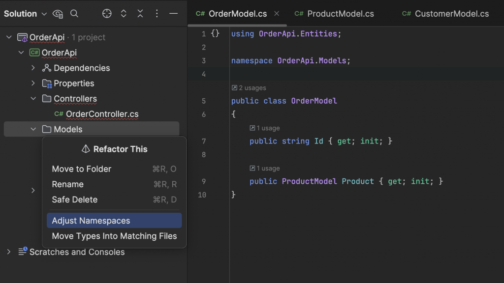Select Move to Folder menu entry
Image resolution: width=504 pixels, height=283 pixels.
tap(82, 169)
